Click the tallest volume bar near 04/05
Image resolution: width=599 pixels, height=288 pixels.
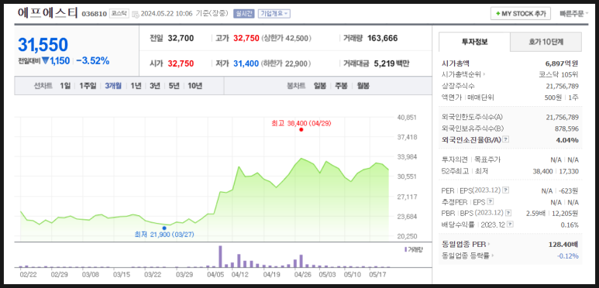220,256
